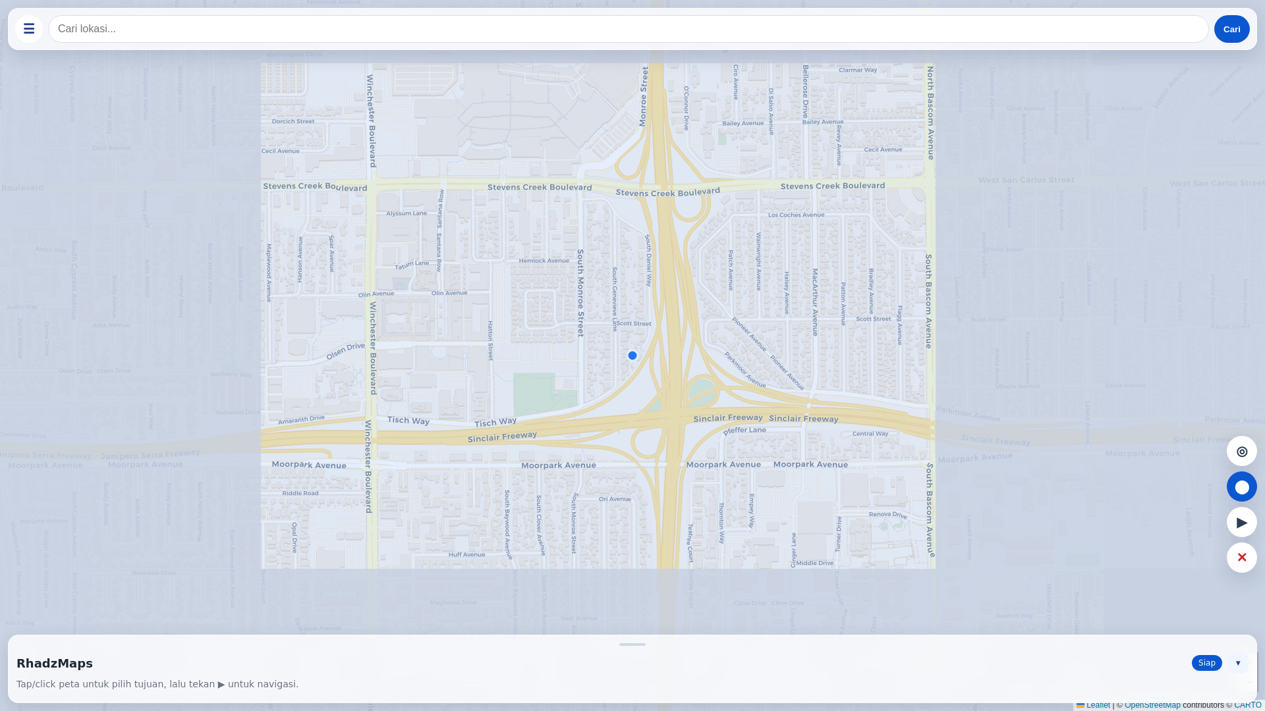
Task: Open the CARTO attribution link
Action: point(1247,705)
